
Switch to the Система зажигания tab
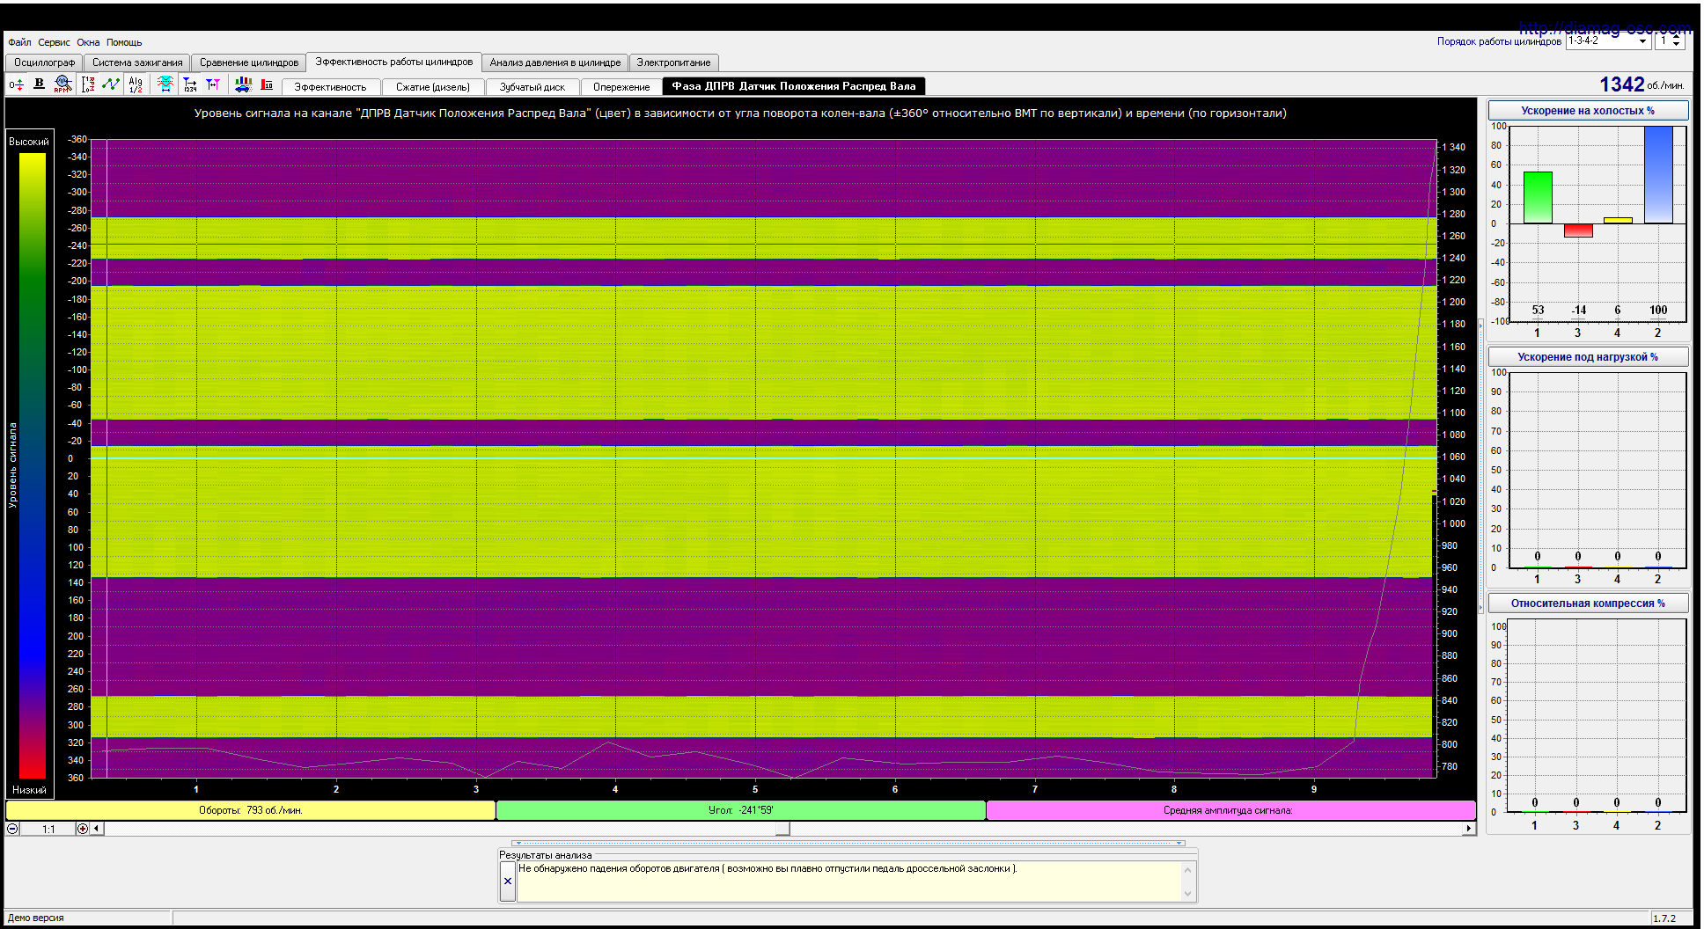137,62
